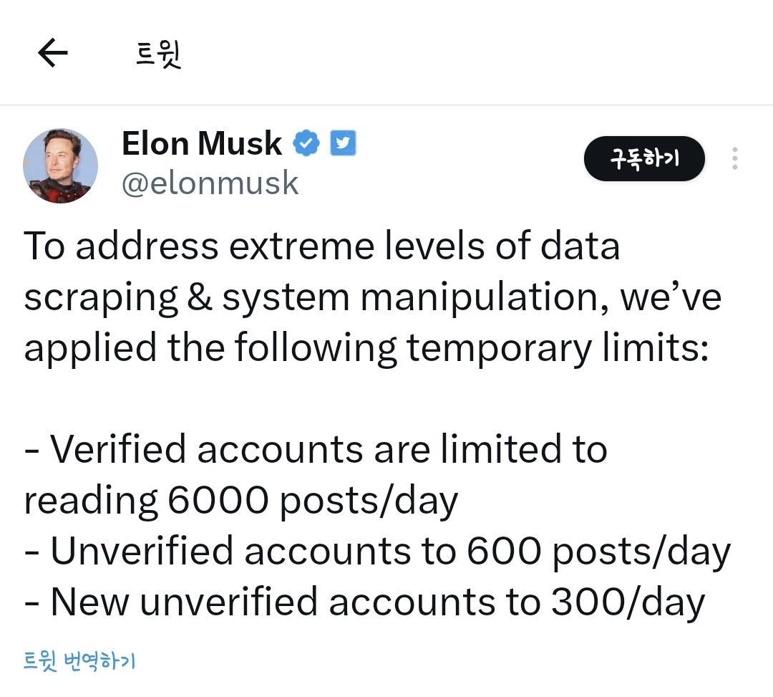This screenshot has height=697, width=773.
Task: Click the 'applied the following temporary limits:' line
Action: pyautogui.click(x=366, y=348)
